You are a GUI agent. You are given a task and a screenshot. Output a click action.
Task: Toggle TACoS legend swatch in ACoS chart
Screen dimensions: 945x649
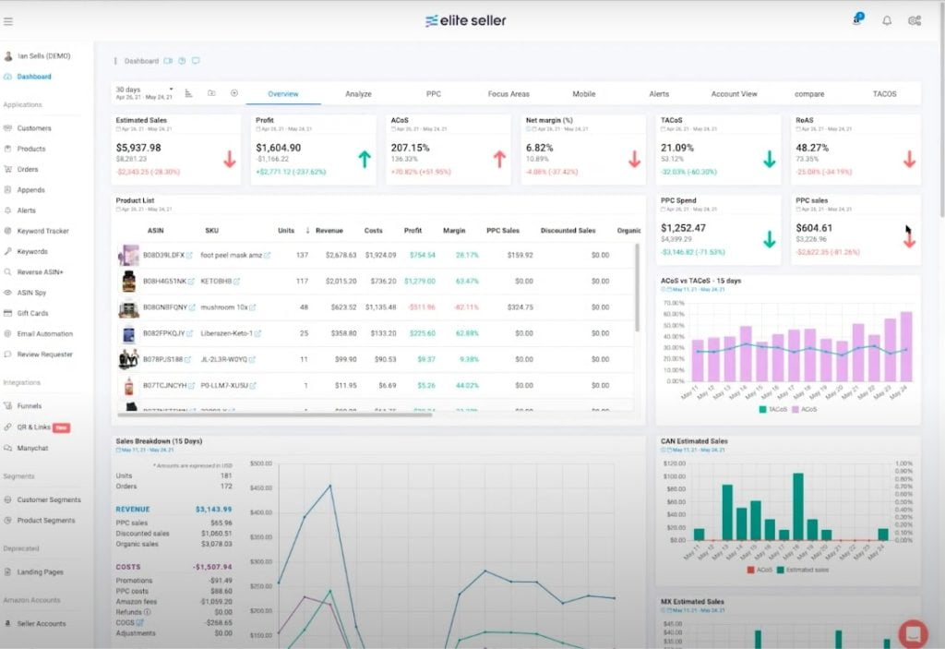[x=762, y=410]
